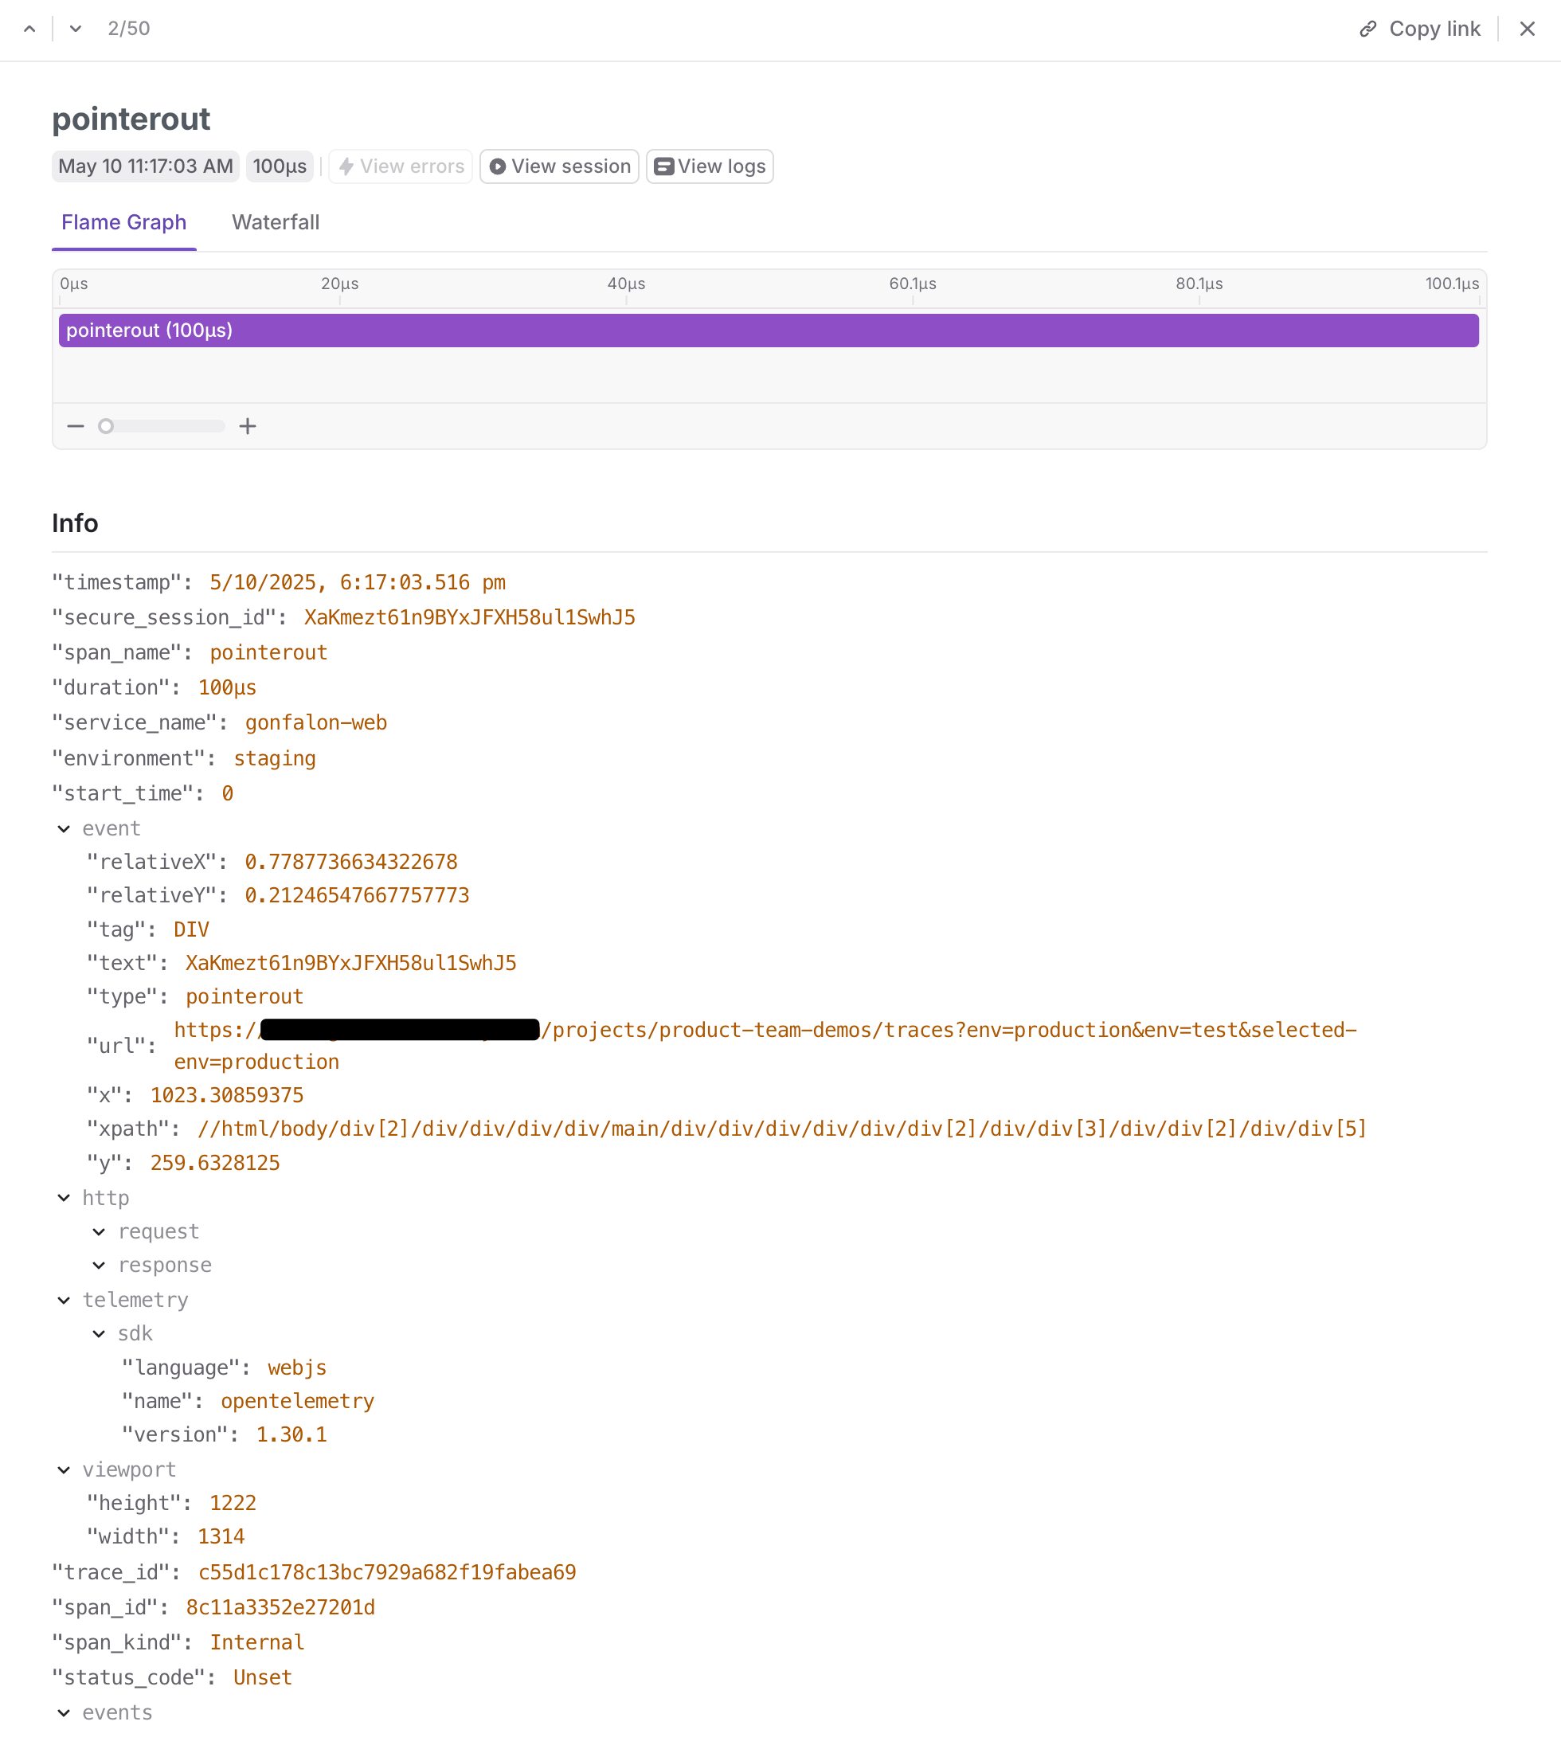
Task: Select the purple pointerout span bar
Action: click(768, 331)
